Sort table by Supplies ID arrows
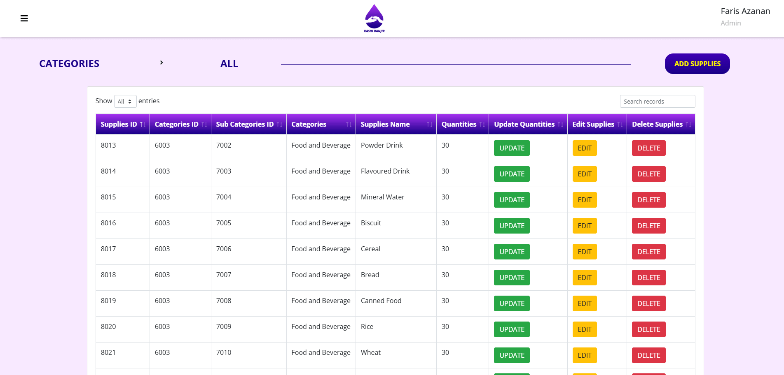This screenshot has height=375, width=784. coord(143,125)
